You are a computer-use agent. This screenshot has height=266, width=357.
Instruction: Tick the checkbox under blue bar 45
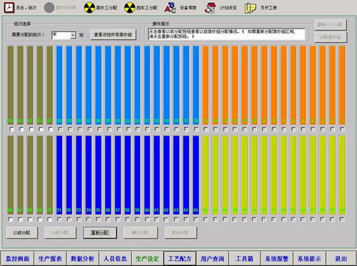tap(196, 220)
